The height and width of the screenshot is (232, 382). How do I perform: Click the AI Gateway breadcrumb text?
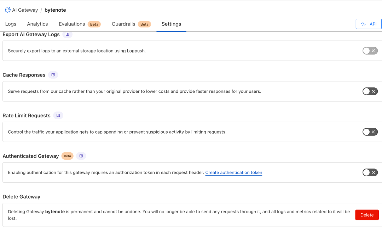coord(25,10)
